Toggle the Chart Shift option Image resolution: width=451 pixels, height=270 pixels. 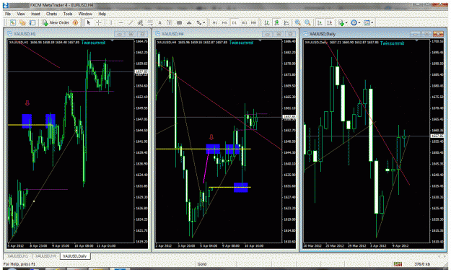pos(330,22)
